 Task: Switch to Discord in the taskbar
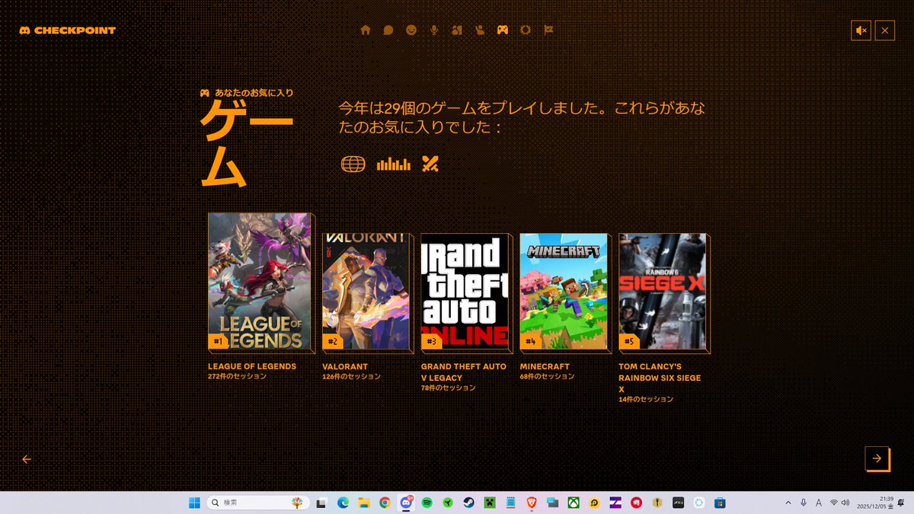point(406,503)
